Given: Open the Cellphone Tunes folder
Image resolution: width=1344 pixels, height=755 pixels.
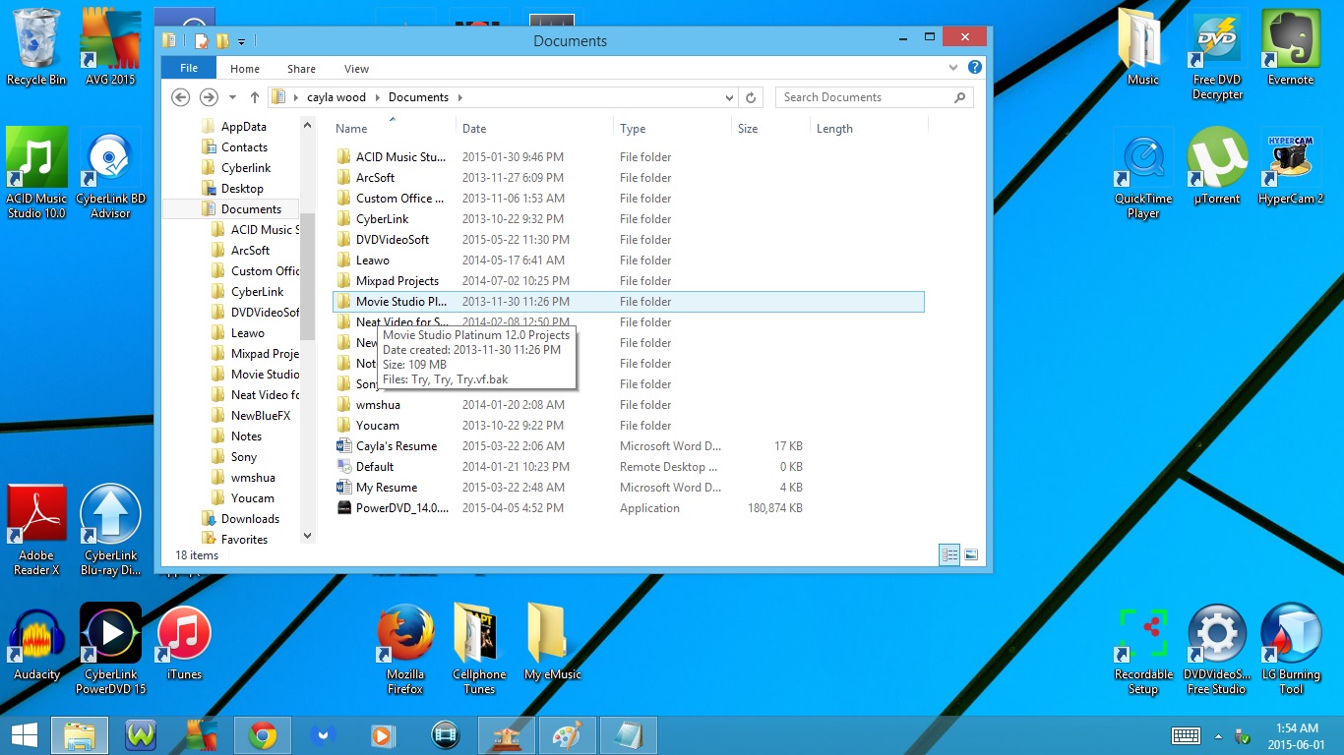Looking at the screenshot, I should click(x=479, y=648).
